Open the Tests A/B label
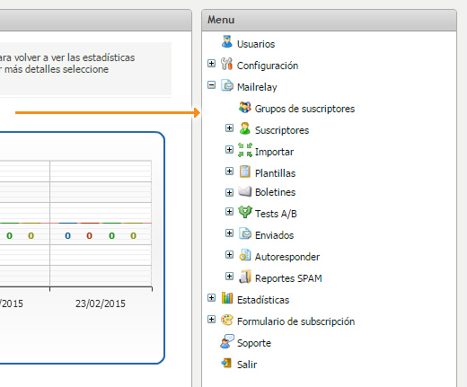The image size is (467, 387). click(x=276, y=214)
